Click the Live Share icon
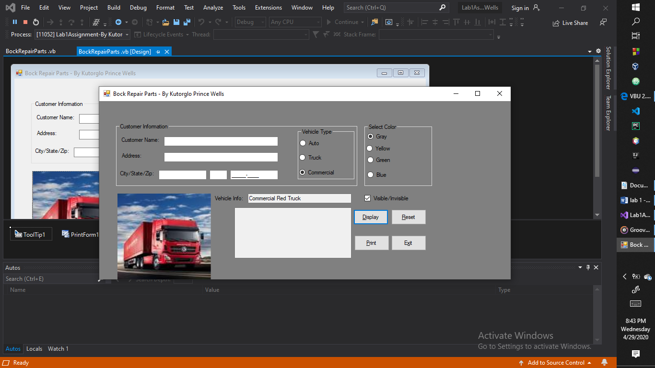The height and width of the screenshot is (368, 655). (x=556, y=23)
